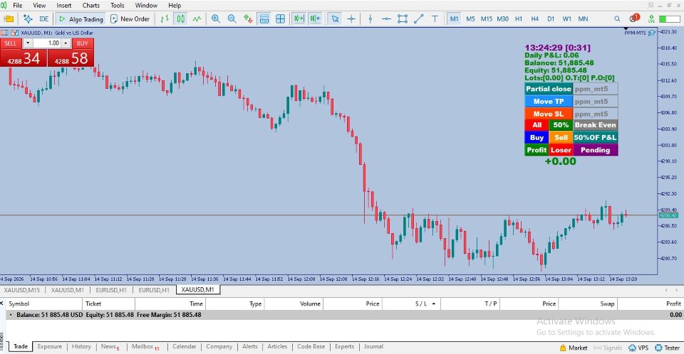Click the Move TP panel button
The image size is (684, 354).
[x=549, y=102]
